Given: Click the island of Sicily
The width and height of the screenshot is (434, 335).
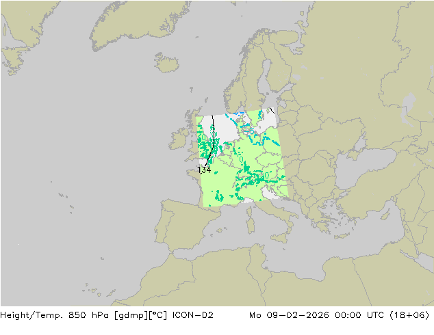Looking at the screenshot, I should (281, 239).
